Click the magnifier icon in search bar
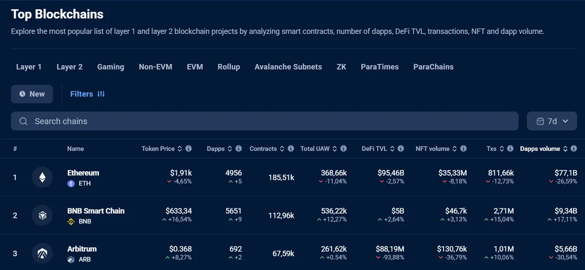The height and width of the screenshot is (270, 585). (23, 121)
